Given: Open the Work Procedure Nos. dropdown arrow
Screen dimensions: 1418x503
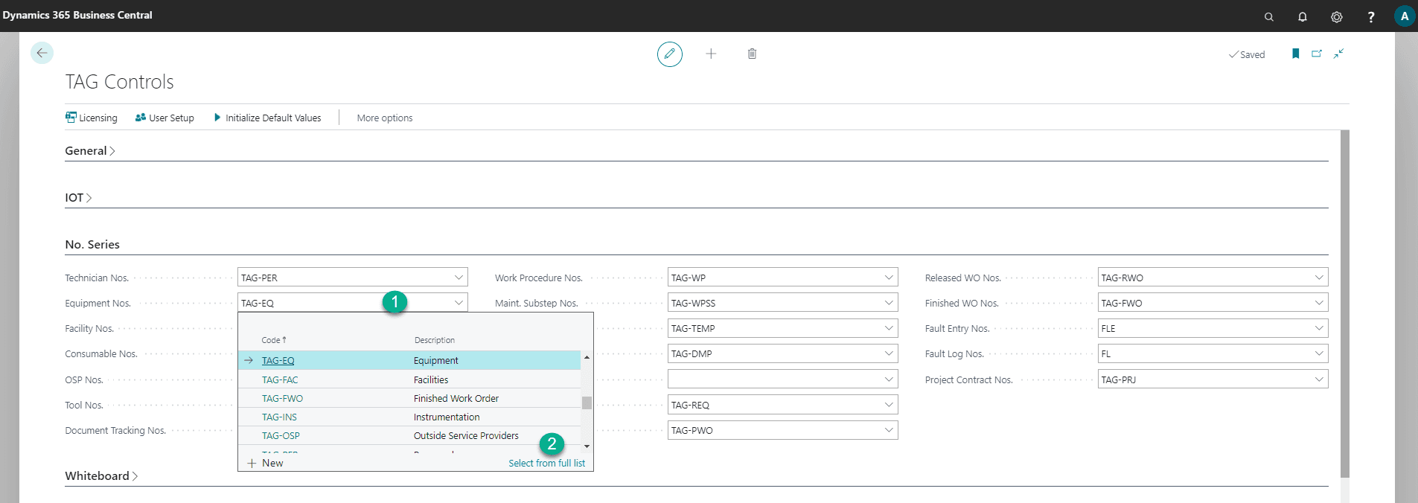Looking at the screenshot, I should [889, 278].
